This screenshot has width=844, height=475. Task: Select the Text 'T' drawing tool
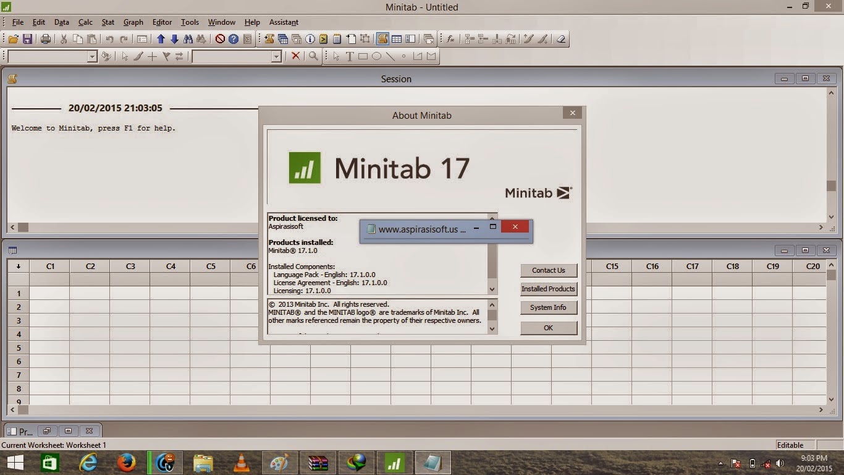350,56
